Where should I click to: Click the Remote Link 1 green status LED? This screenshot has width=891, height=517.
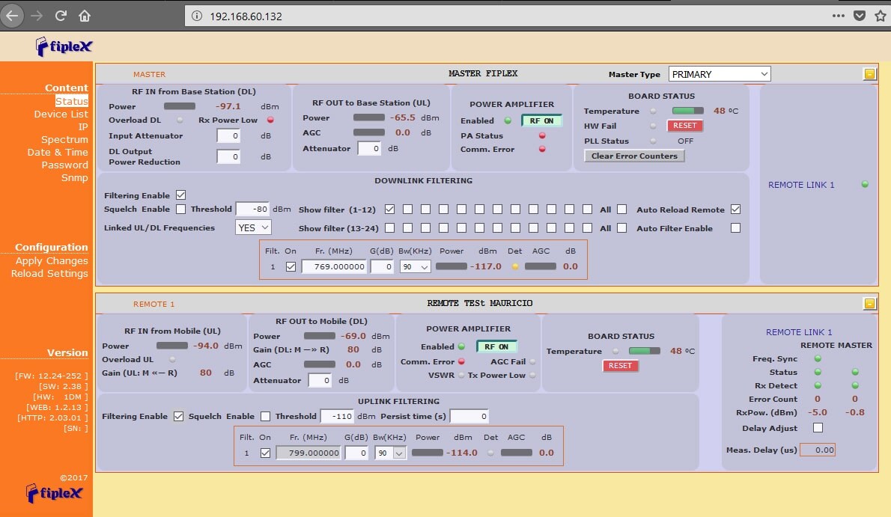click(x=865, y=185)
